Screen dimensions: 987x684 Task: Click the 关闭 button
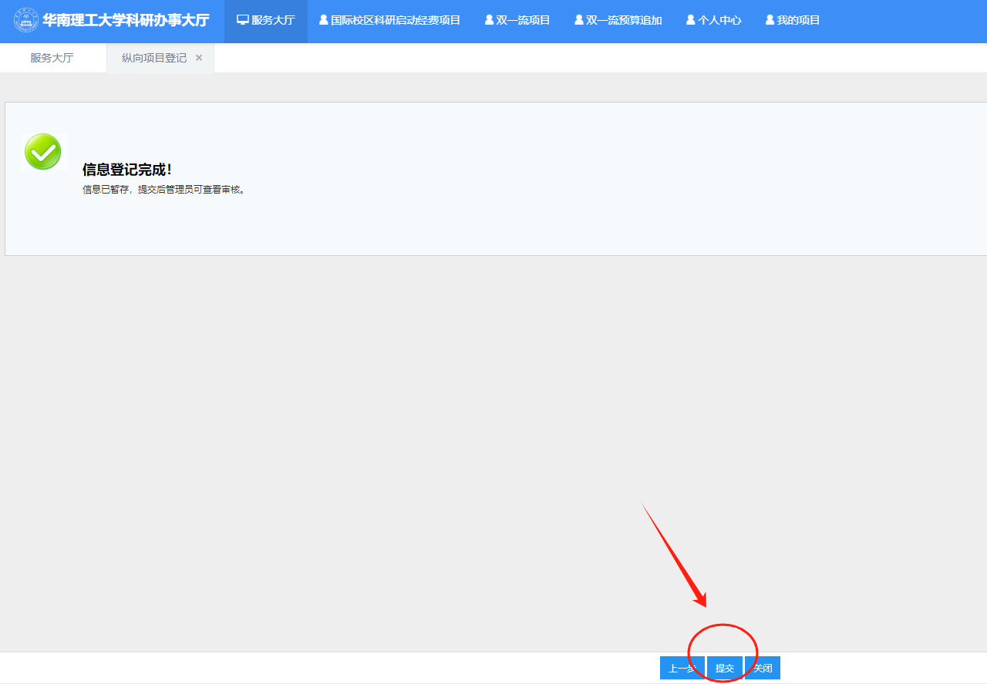coord(763,668)
